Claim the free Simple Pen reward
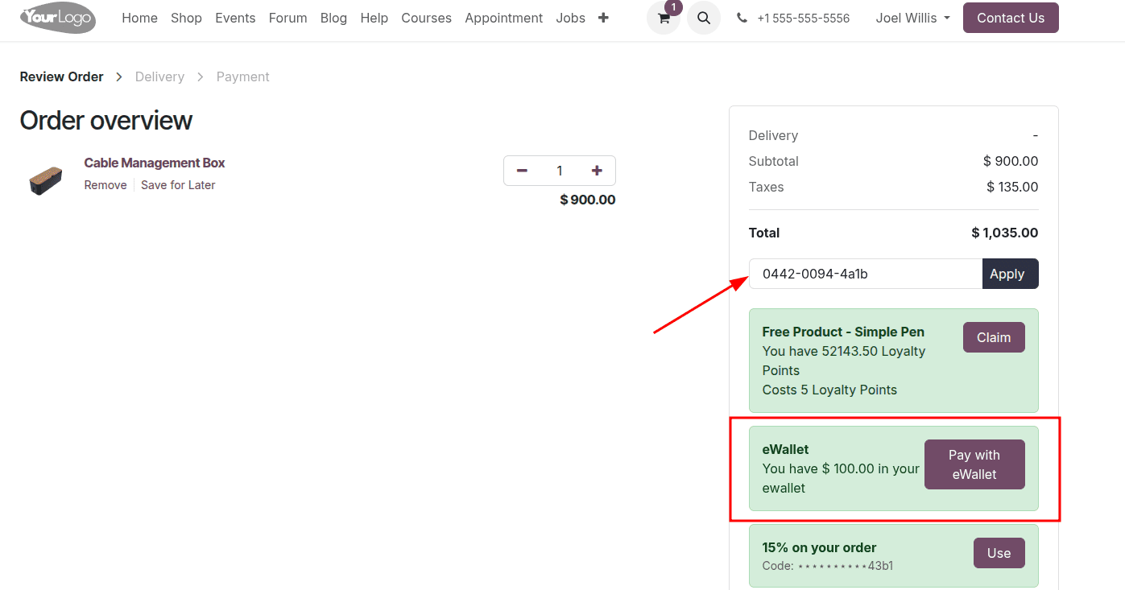 (x=993, y=338)
